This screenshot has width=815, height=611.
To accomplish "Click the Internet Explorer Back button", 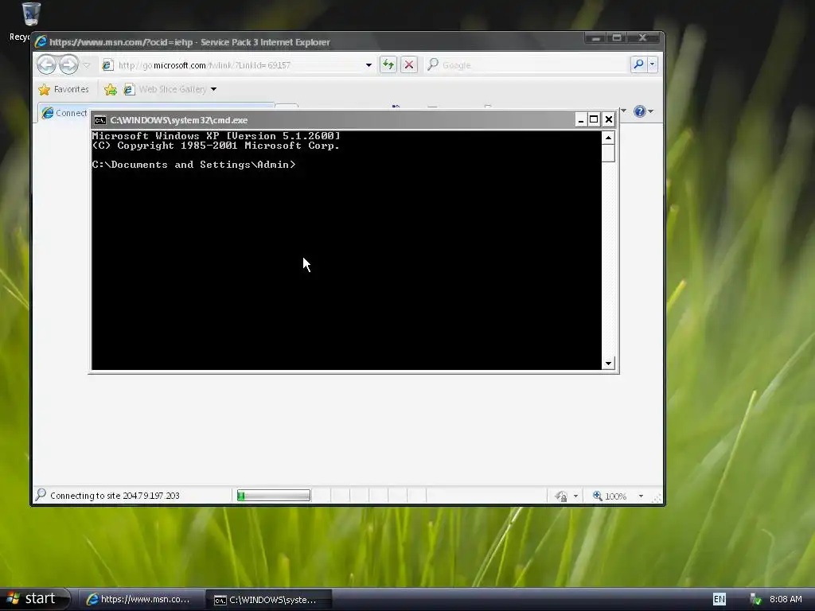I will pos(47,65).
